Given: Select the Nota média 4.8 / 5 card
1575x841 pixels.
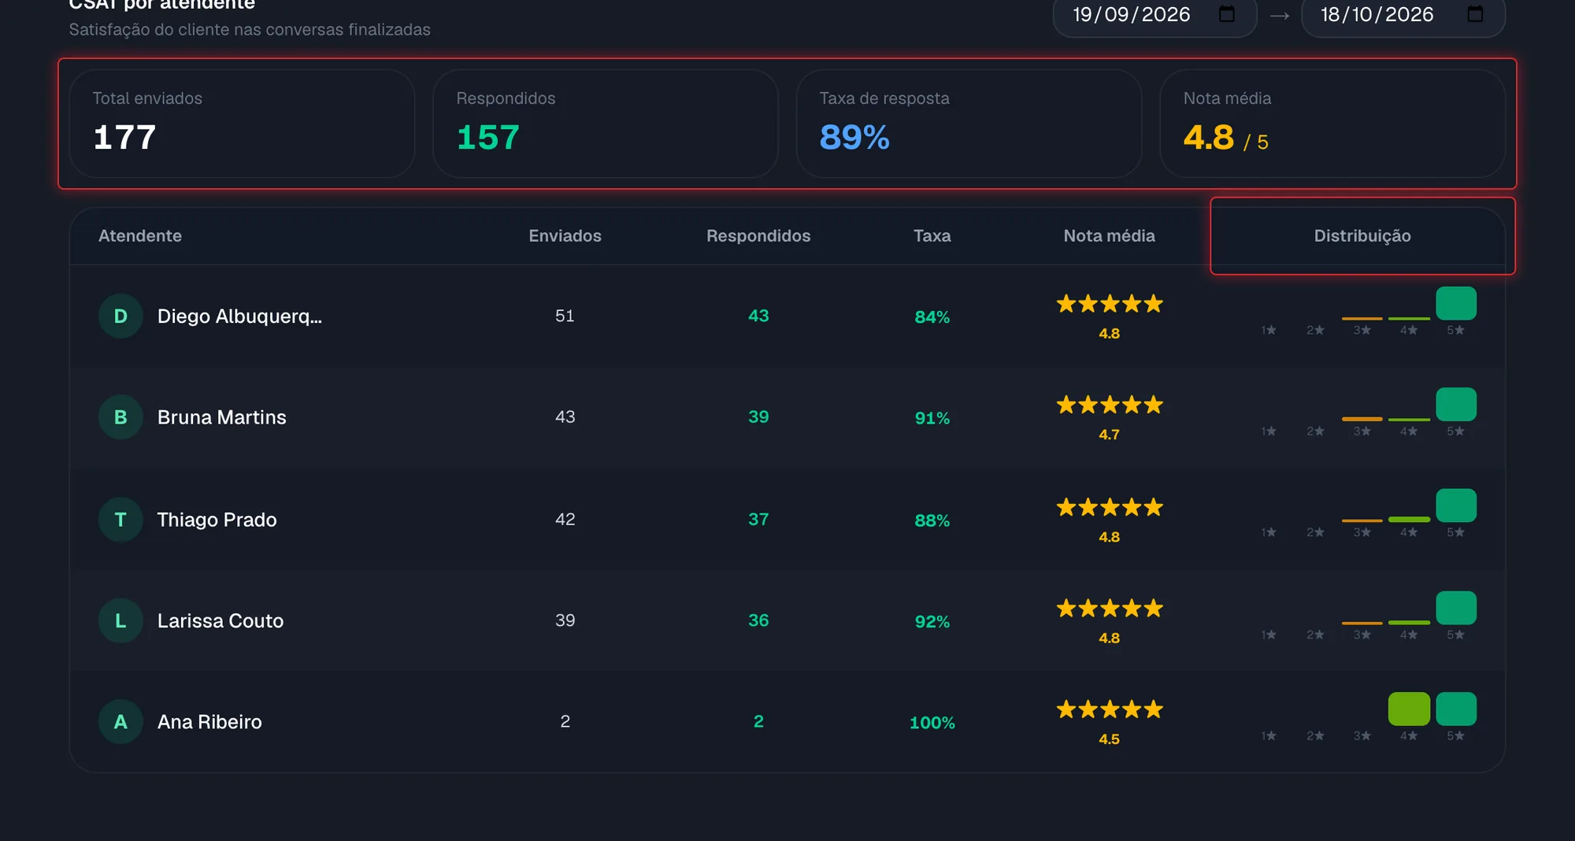Looking at the screenshot, I should coord(1332,124).
